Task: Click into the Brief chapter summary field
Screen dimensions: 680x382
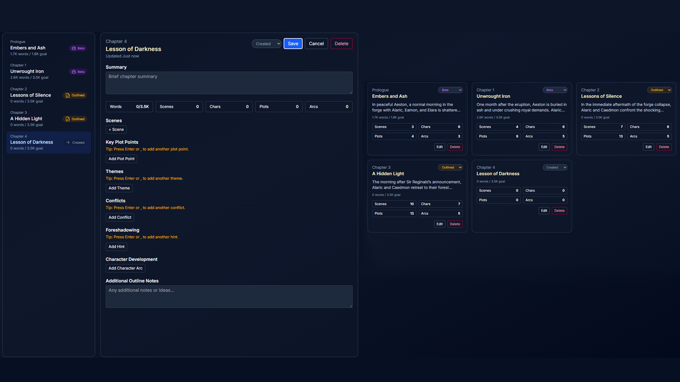Action: pyautogui.click(x=229, y=83)
